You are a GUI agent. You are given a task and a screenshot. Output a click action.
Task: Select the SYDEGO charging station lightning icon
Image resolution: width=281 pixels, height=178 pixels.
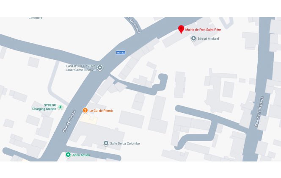pyautogui.click(x=61, y=107)
